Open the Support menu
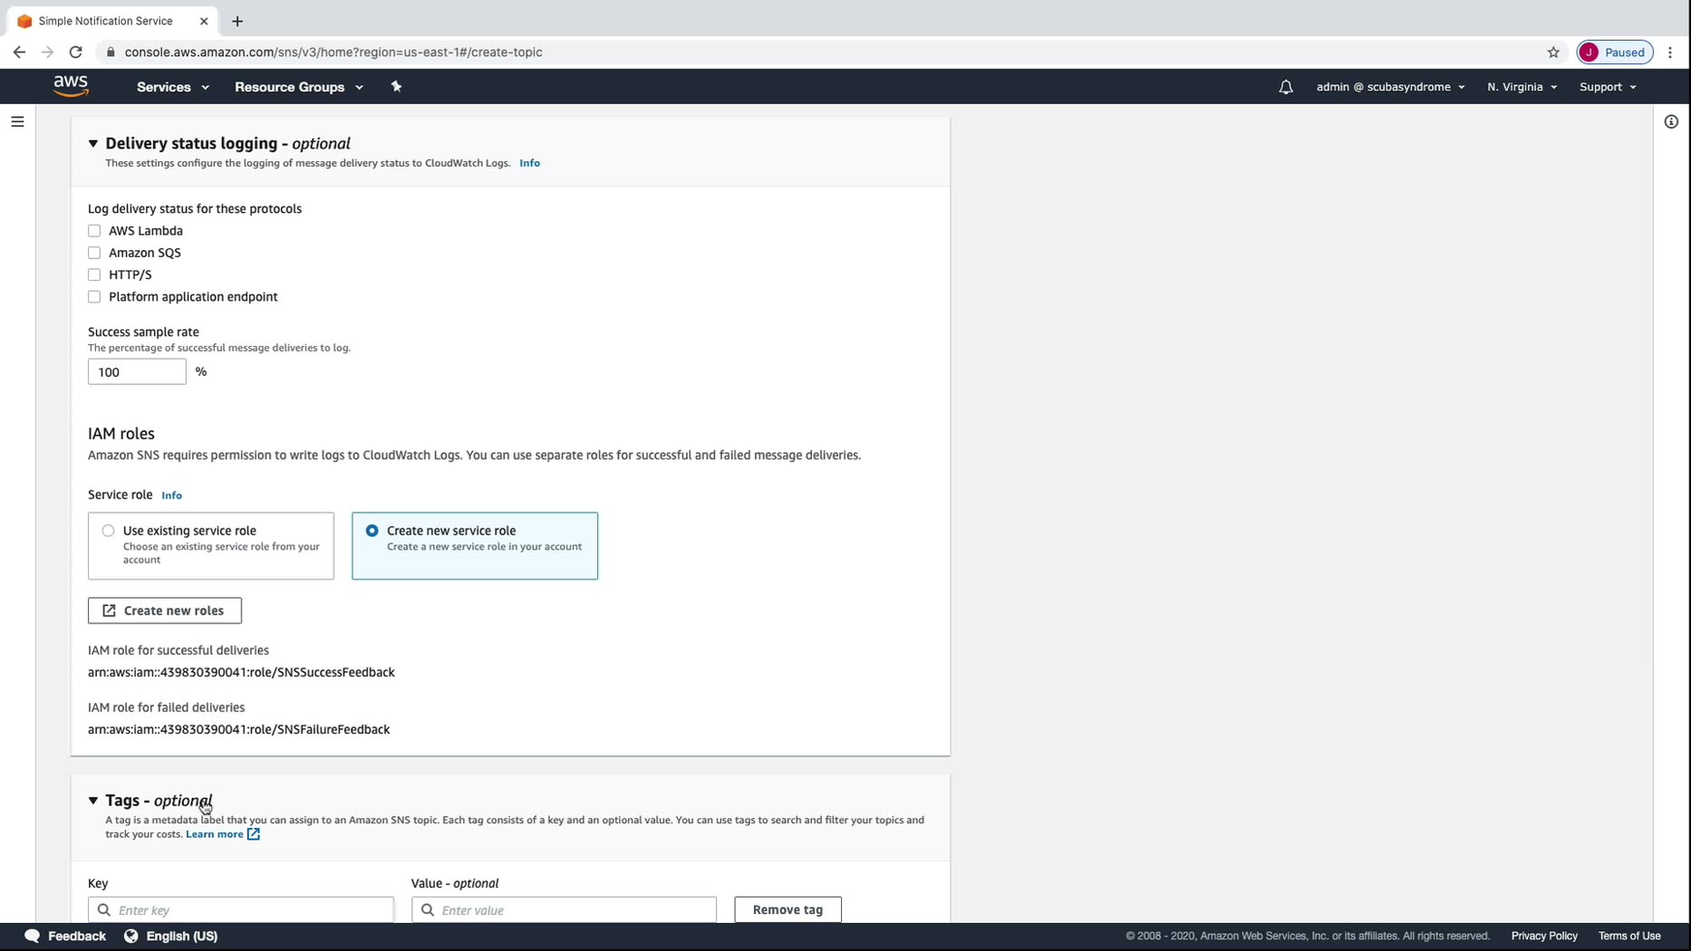1691x951 pixels. point(1608,87)
